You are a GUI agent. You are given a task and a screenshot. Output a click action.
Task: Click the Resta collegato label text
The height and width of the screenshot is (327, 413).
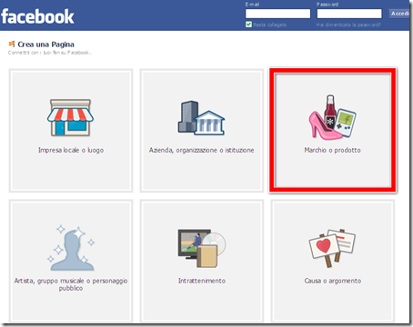pyautogui.click(x=270, y=25)
